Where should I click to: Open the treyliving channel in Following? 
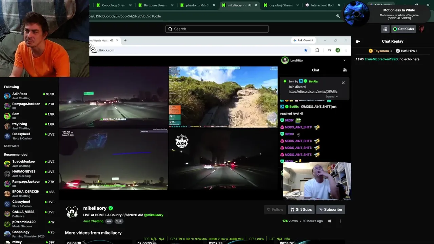point(29,126)
